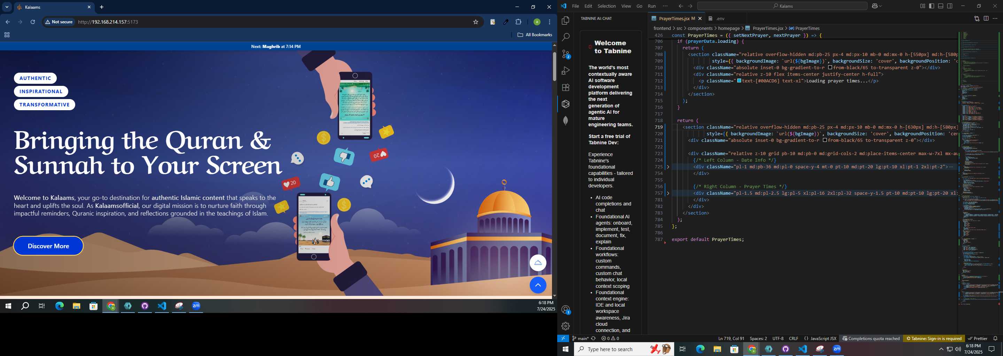Screen dimensions: 1003x356
Task: Open the View menu in VS Code
Action: tap(626, 6)
